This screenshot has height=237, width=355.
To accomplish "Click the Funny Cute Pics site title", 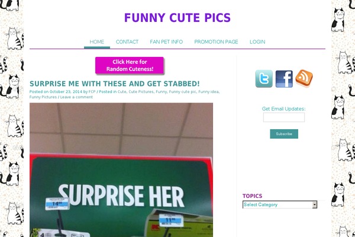I will [177, 18].
